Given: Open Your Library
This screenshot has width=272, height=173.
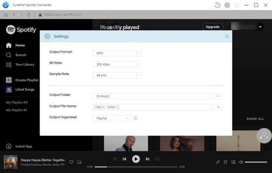Looking at the screenshot, I should click(20, 64).
